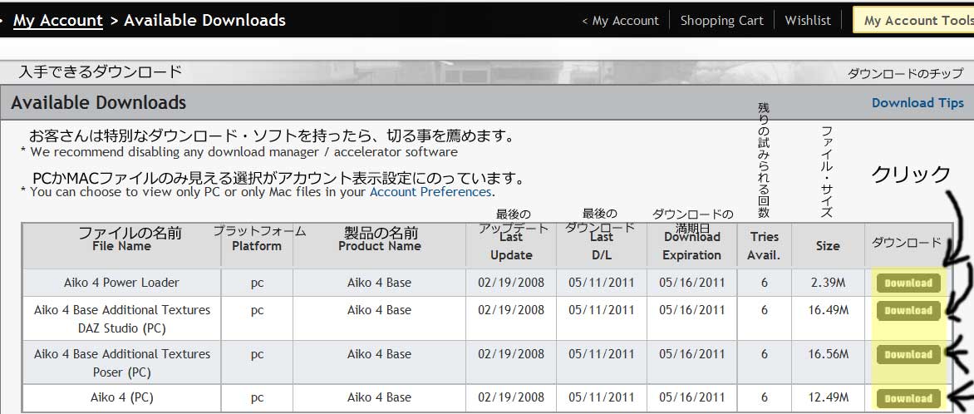
Task: Open the Shopping Cart link
Action: tap(722, 21)
